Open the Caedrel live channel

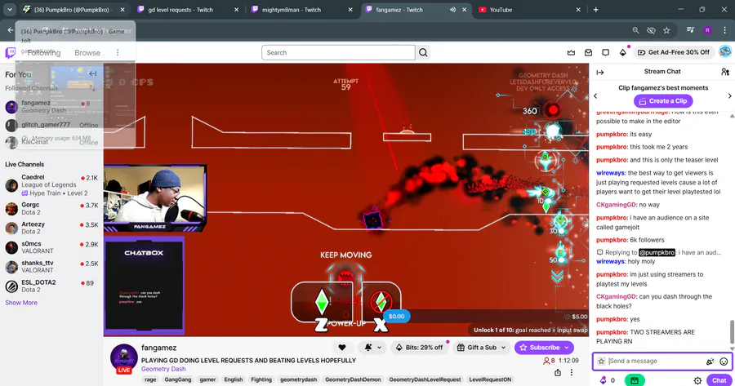point(51,185)
